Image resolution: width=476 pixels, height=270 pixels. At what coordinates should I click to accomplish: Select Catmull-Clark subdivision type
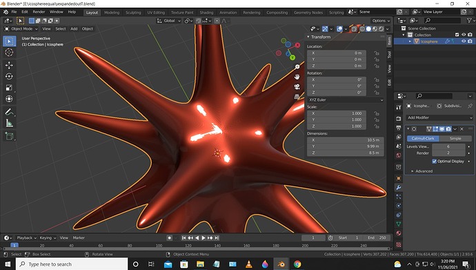pyautogui.click(x=423, y=139)
